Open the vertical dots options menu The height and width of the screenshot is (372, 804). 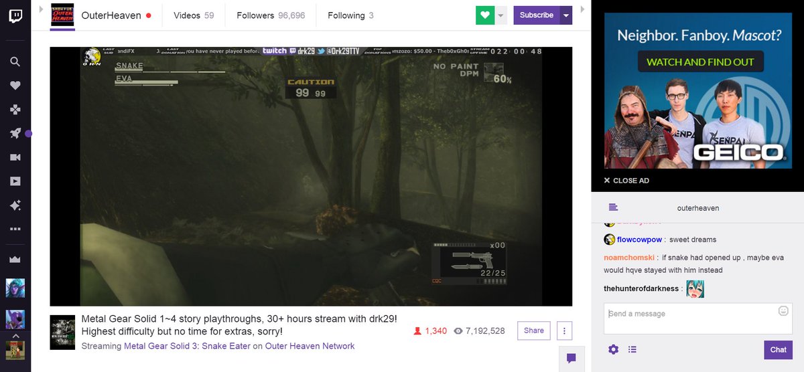pyautogui.click(x=564, y=331)
